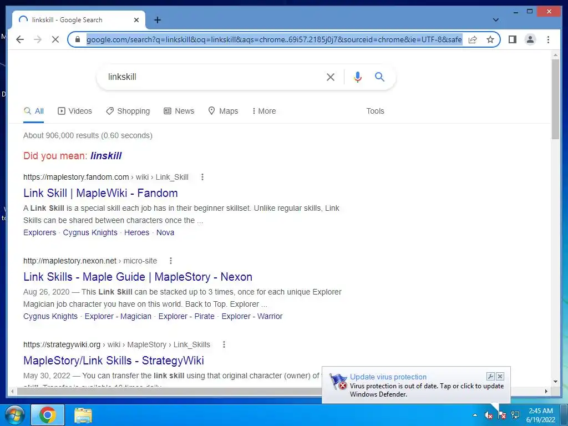Bookmark this page with star icon

(490, 39)
